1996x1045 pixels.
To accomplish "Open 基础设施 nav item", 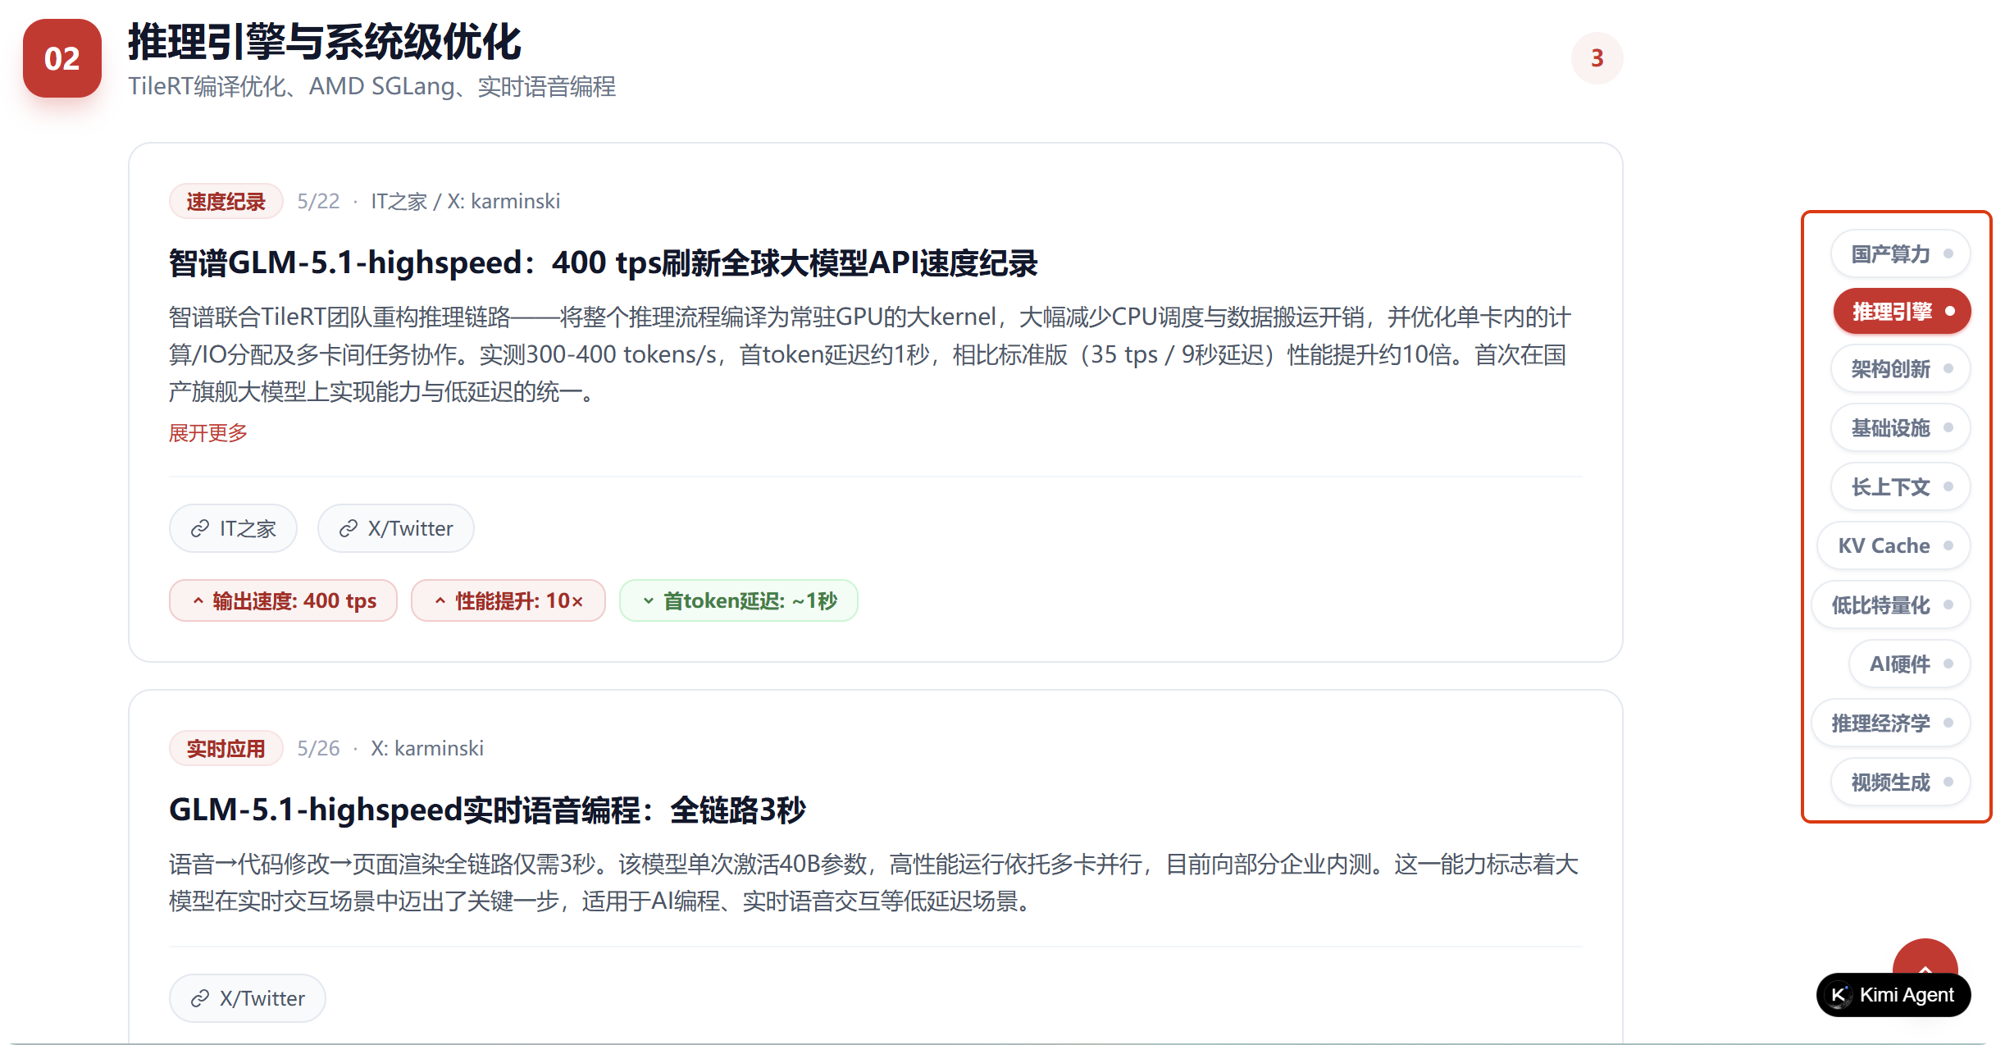I will point(1900,427).
